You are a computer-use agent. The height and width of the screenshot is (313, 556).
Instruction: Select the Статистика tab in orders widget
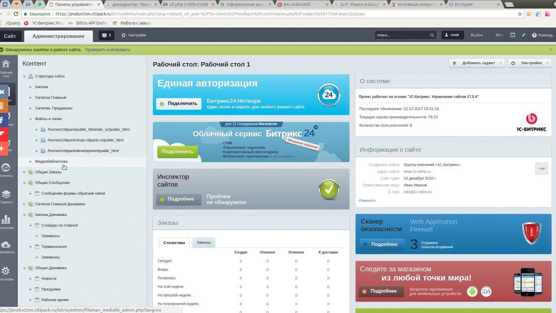tap(174, 243)
